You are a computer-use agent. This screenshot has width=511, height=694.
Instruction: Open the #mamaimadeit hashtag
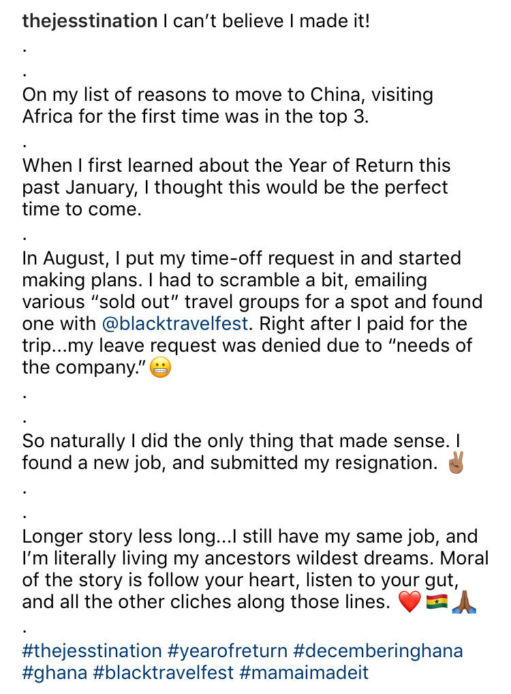point(303,673)
